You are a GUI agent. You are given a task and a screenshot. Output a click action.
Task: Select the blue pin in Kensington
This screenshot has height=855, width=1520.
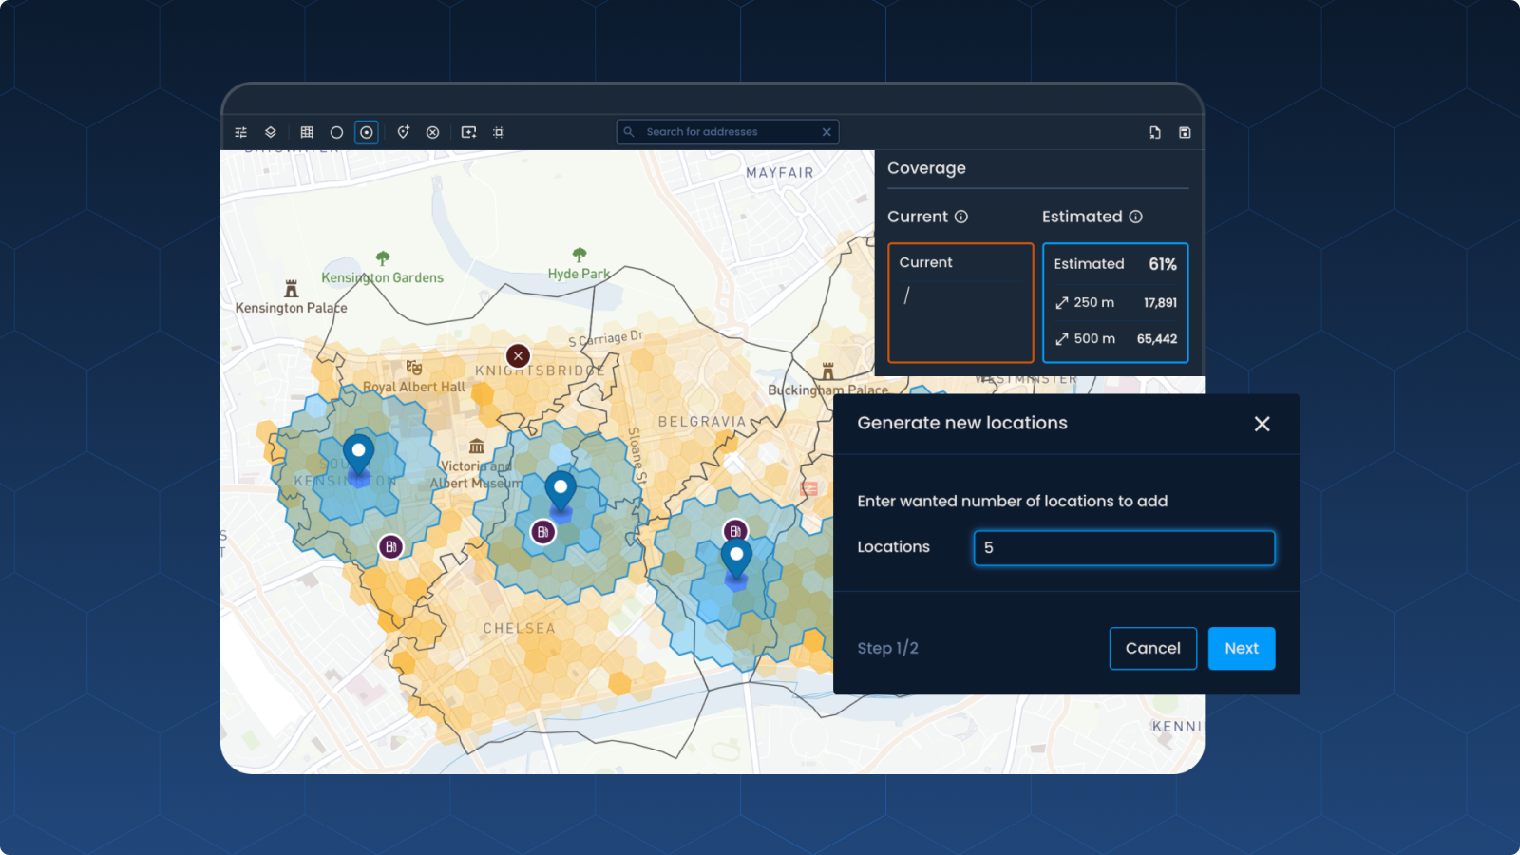[x=358, y=456]
